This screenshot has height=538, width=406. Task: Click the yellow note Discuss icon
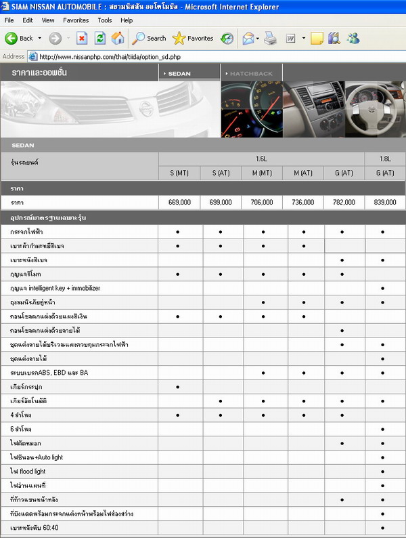pyautogui.click(x=317, y=39)
